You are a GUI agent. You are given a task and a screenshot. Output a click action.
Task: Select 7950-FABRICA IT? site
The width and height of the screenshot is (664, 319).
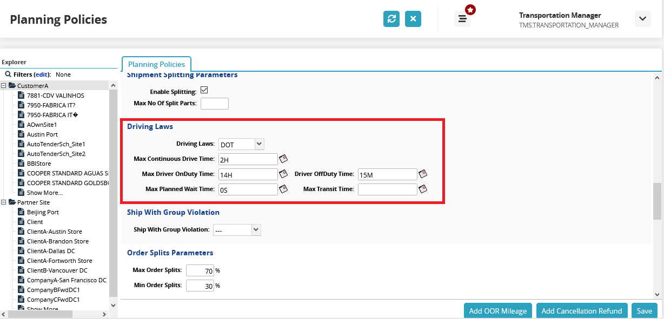51,105
